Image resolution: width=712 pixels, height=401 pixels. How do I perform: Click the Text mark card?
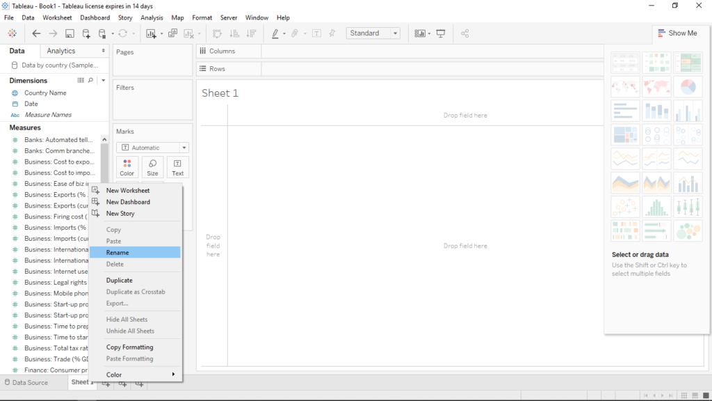coord(178,167)
